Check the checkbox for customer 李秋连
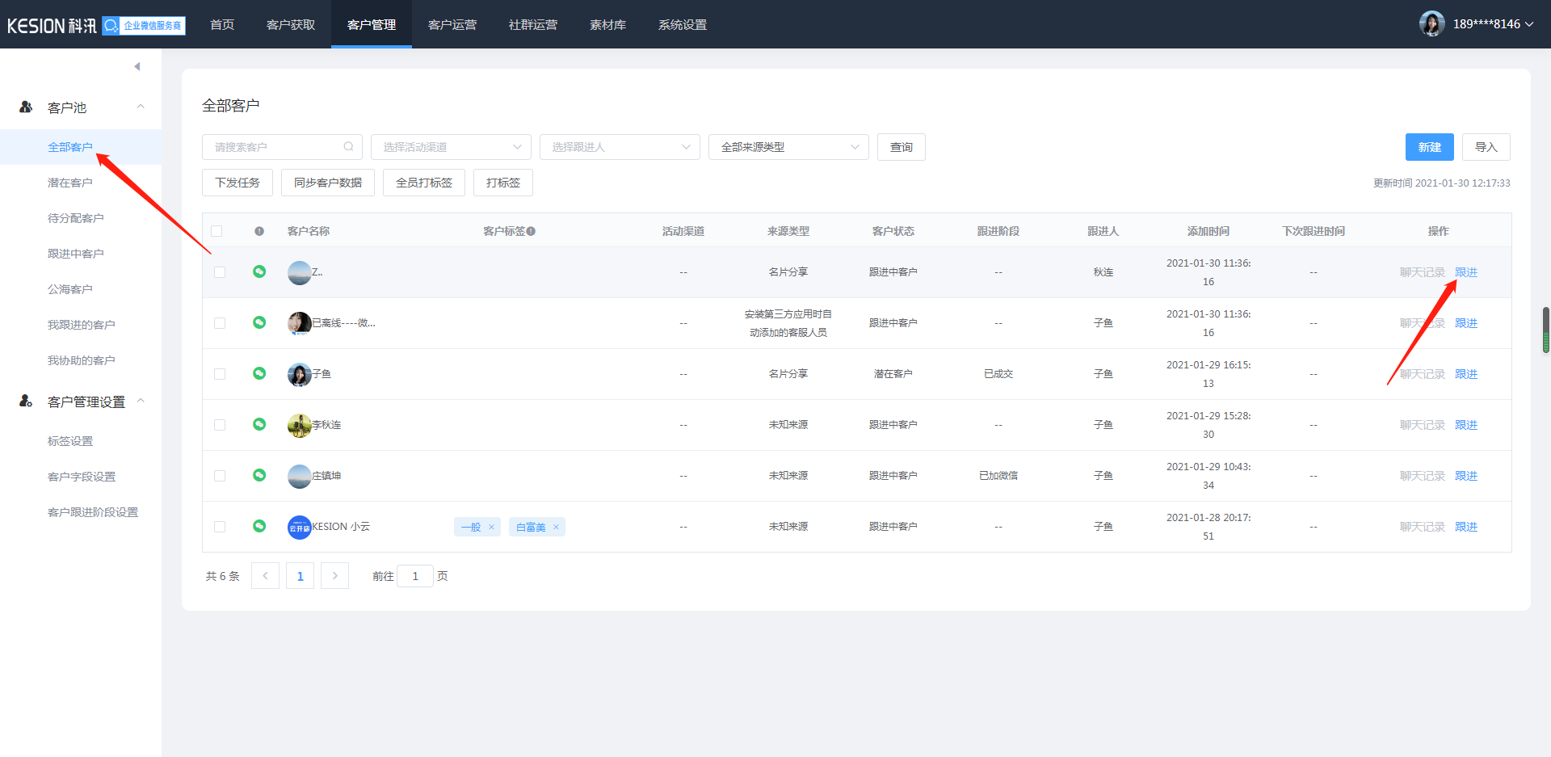 [x=220, y=425]
